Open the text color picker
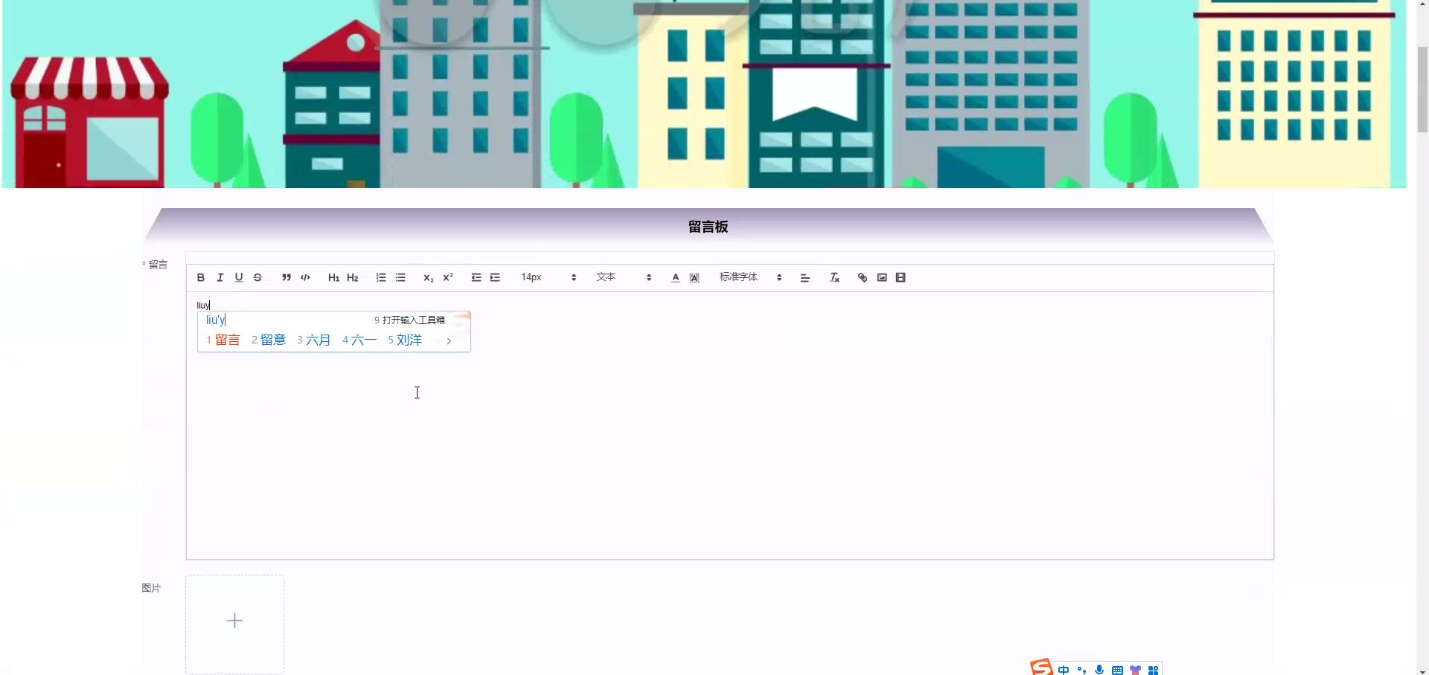Screen dimensions: 1429x675 point(675,277)
